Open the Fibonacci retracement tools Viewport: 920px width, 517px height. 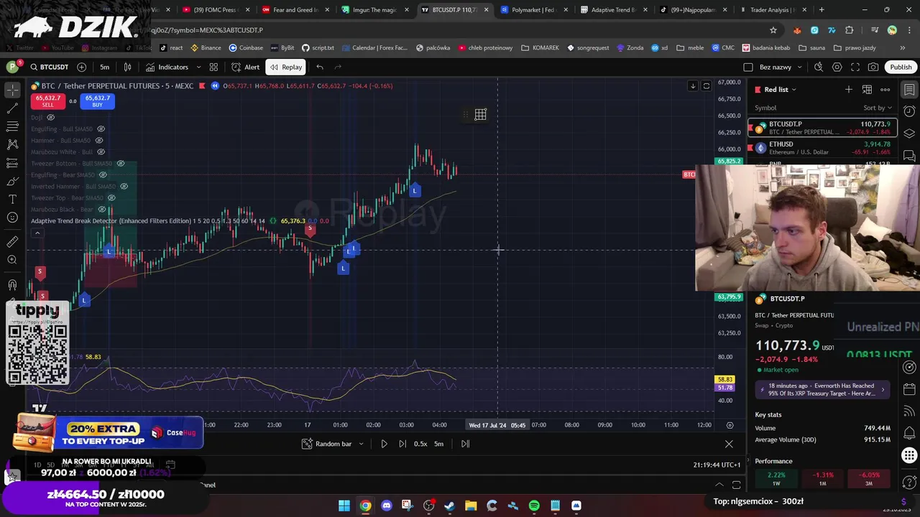click(12, 126)
